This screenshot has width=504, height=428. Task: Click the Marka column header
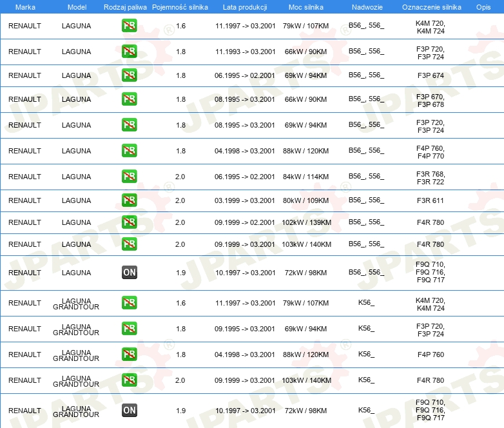(25, 7)
